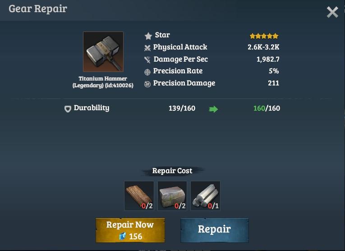
Task: Click the Damage Per Sec icon
Action: [x=147, y=60]
